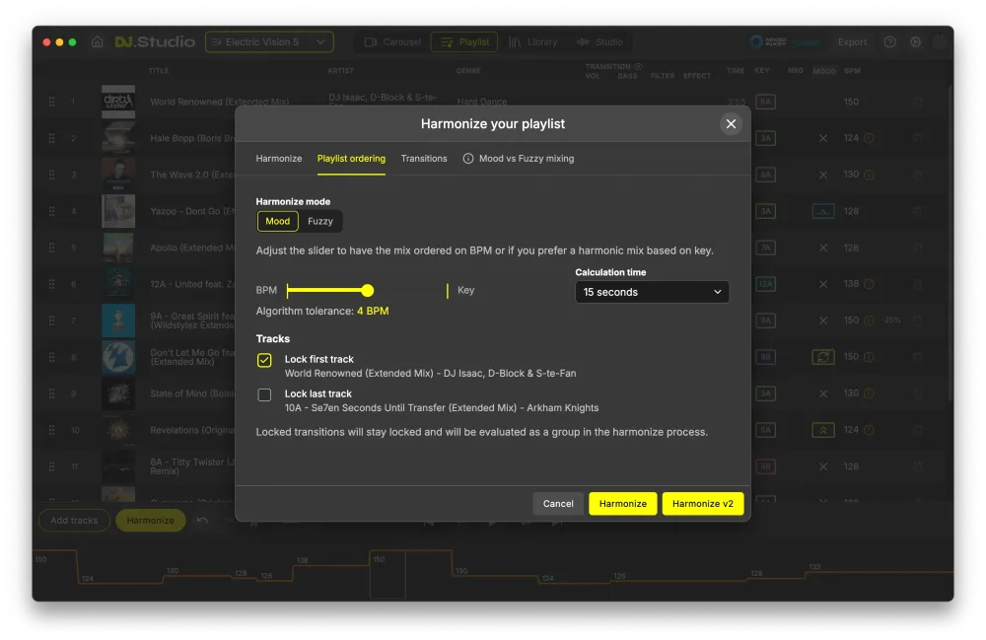Uncheck the Lock first track checkbox

coord(264,360)
